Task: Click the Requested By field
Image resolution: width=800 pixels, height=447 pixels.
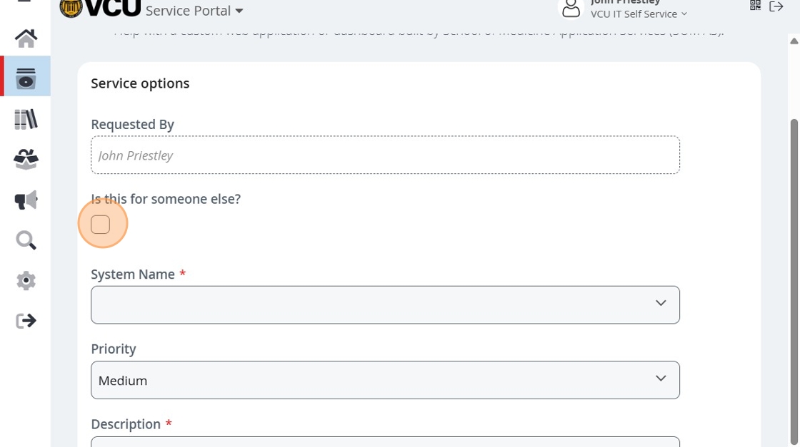Action: (x=385, y=155)
